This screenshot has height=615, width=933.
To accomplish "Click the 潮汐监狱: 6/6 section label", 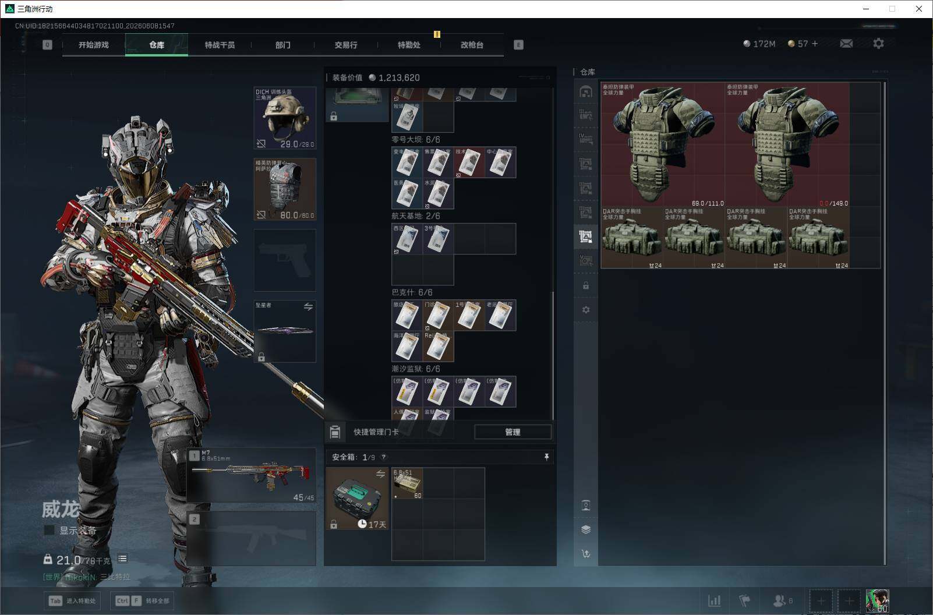I will pos(416,369).
